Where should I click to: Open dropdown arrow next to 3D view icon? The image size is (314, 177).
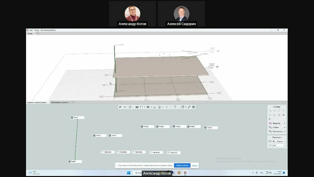coord(163,107)
